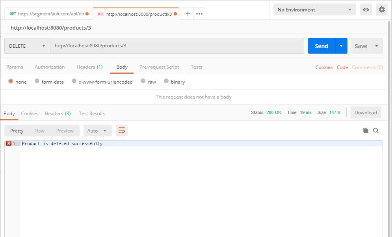Click the ellipsis tab options icon
This screenshot has width=392, height=237.
(x=199, y=13)
